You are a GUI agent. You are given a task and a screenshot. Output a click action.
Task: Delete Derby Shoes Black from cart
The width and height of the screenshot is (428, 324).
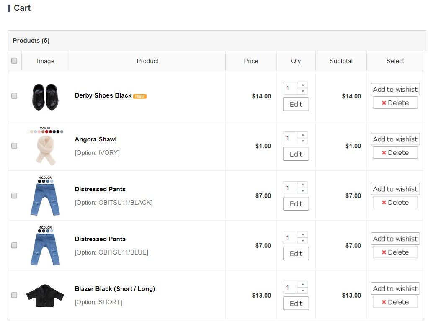tap(395, 103)
